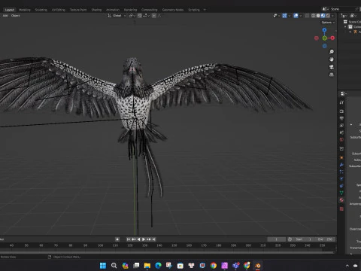361x271 pixels.
Task: Click the blue Z axis gizmo handle
Action: click(324, 30)
